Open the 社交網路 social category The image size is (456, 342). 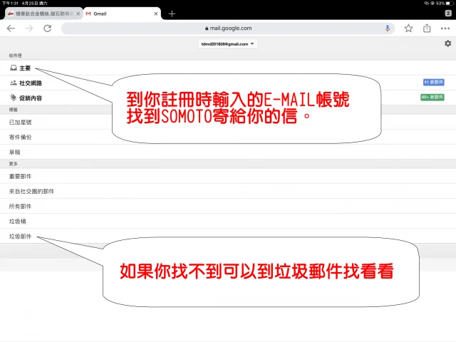228,83
